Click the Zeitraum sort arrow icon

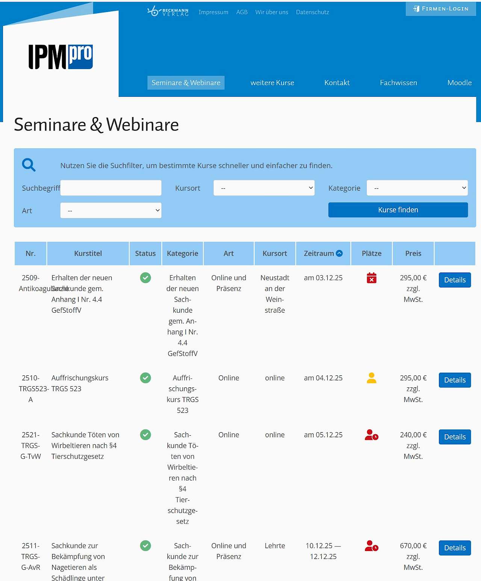[339, 253]
